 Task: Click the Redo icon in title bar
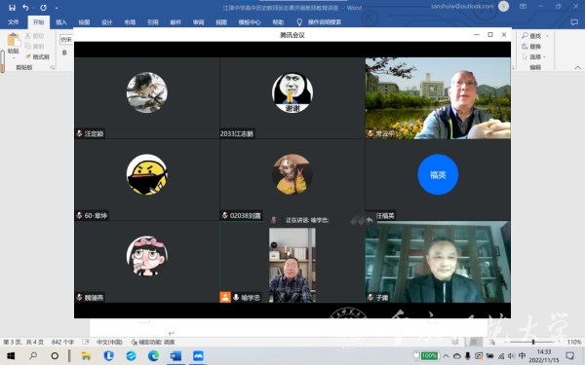43,8
